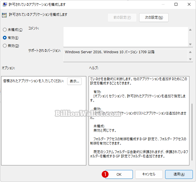The image size is (196, 182).
Task: Close the dialog with X button
Action: [x=189, y=4]
